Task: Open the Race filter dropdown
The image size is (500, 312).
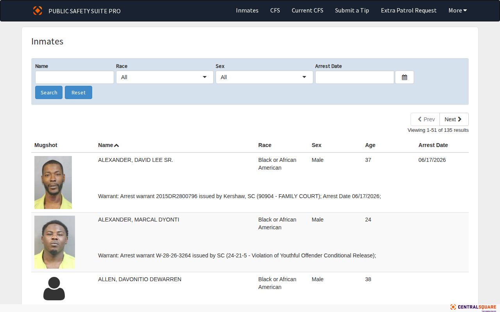Action: (x=165, y=77)
